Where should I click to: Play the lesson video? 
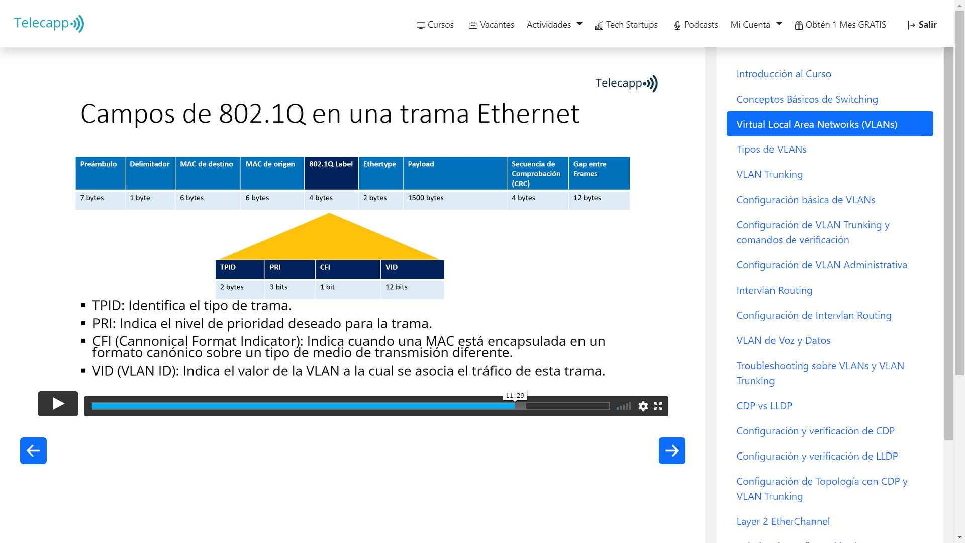[x=58, y=404]
